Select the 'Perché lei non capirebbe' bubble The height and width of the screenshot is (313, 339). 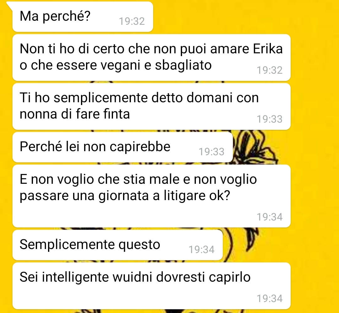pos(123,147)
